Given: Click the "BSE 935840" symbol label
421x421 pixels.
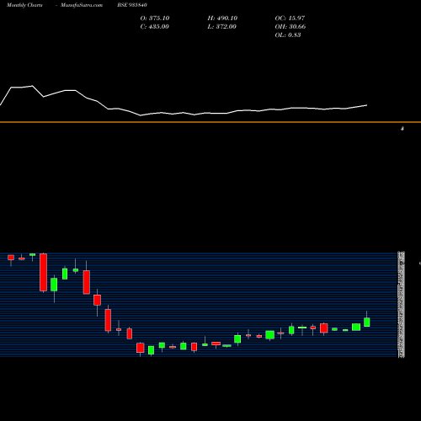Looking at the screenshot, I should [132, 5].
